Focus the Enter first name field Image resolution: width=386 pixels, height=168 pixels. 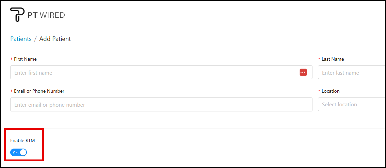153,73
